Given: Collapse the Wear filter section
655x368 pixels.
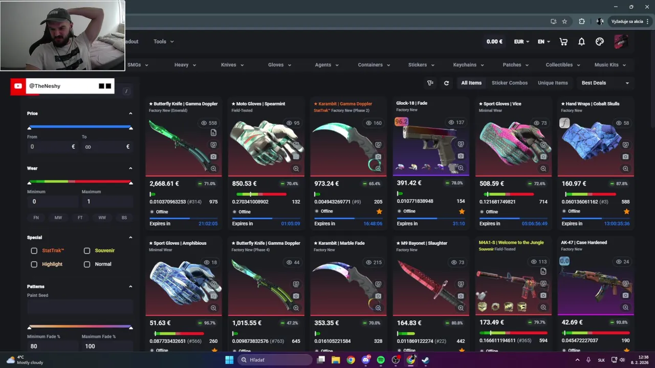Looking at the screenshot, I should pyautogui.click(x=130, y=168).
